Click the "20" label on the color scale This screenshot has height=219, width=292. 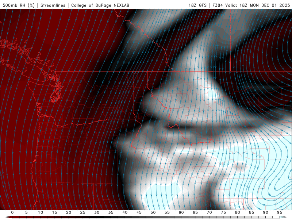pyautogui.click(x=69, y=212)
